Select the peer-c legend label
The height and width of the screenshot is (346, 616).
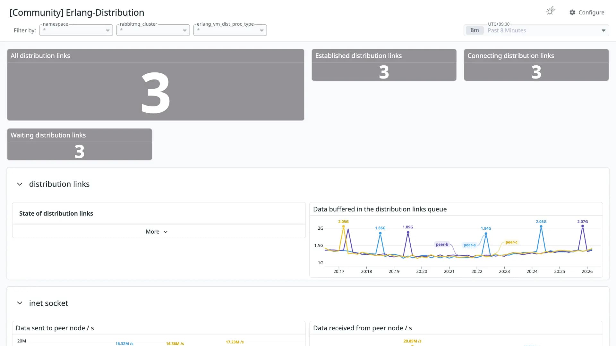point(511,242)
